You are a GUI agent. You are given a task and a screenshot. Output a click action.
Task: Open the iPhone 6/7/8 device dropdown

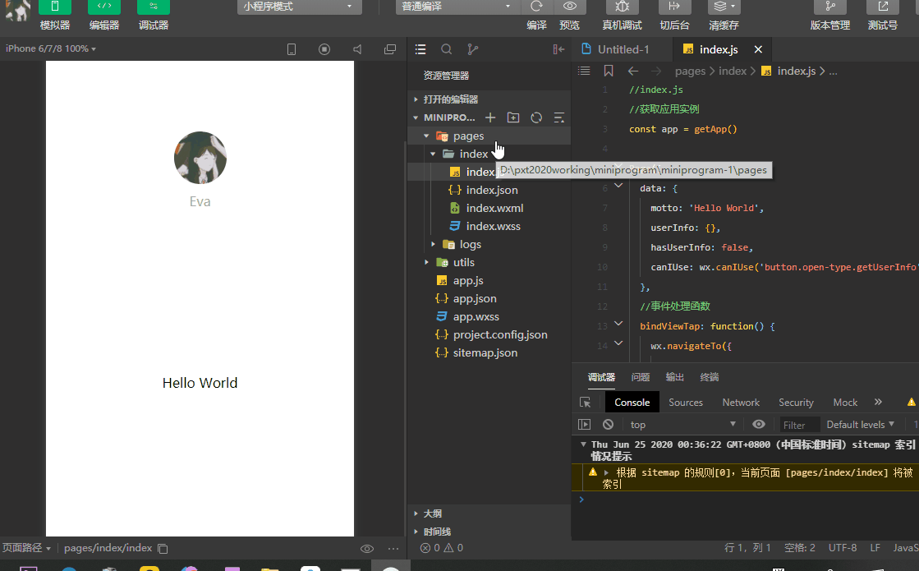point(51,48)
